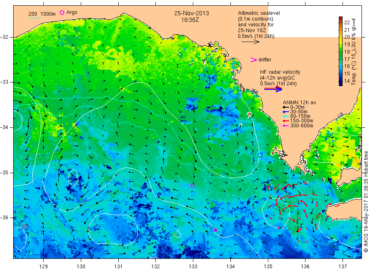Viewport: 371px width, 272px height.
Task: Select the red 150-300m legend arrow
Action: pos(285,121)
